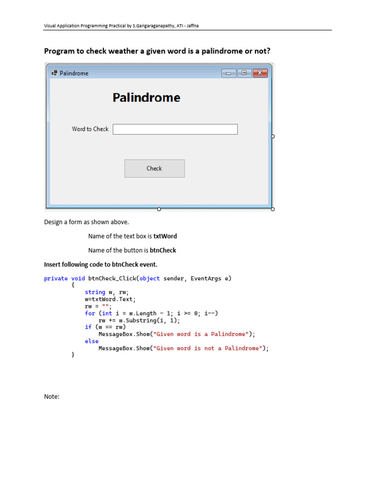Click the 'w=txtWord.Text;' code line
This screenshot has width=375, height=501.
pos(110,299)
